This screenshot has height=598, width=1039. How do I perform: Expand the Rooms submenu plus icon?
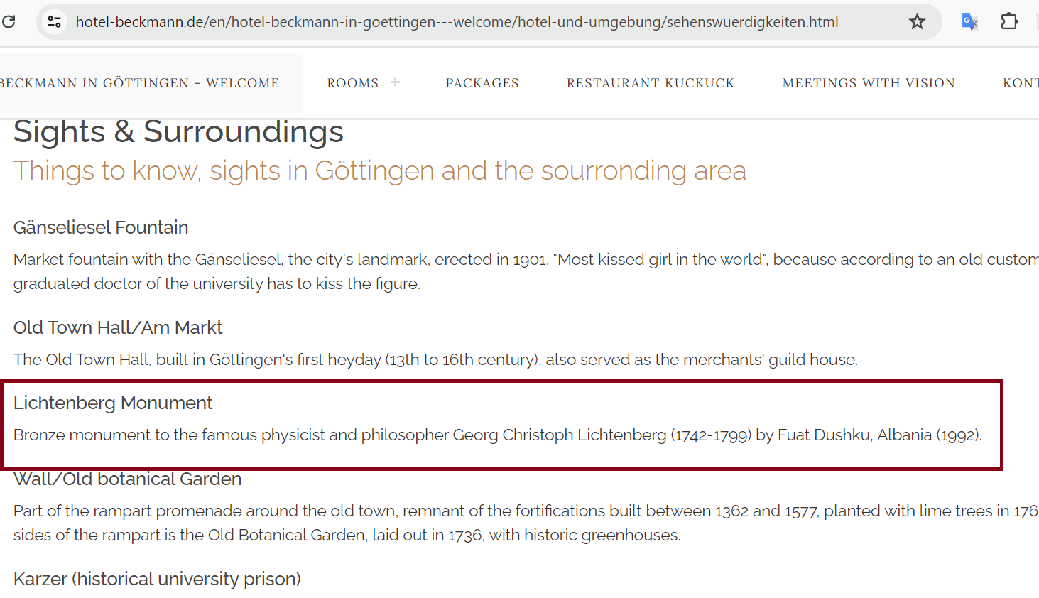[396, 82]
